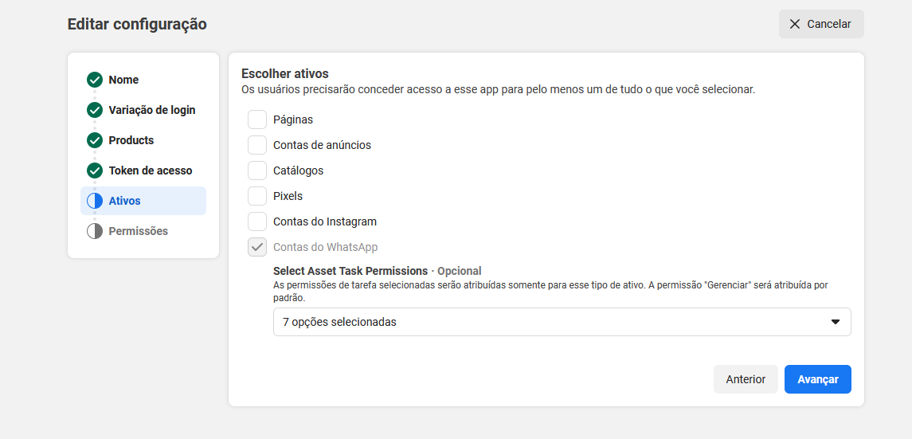This screenshot has height=439, width=912.
Task: Click the checked Contas do WhatsApp checkbox
Action: [x=257, y=247]
